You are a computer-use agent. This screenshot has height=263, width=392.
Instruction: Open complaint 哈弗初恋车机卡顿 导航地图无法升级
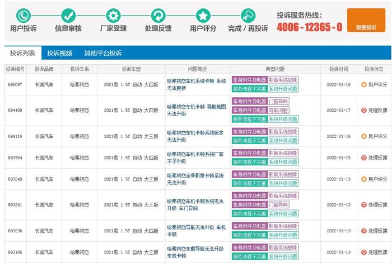pyautogui.click(x=196, y=110)
